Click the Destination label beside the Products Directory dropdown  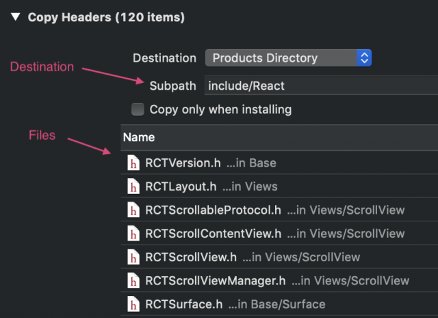pyautogui.click(x=164, y=58)
